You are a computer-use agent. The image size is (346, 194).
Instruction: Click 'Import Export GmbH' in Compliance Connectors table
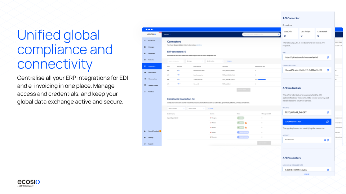coord(173,118)
